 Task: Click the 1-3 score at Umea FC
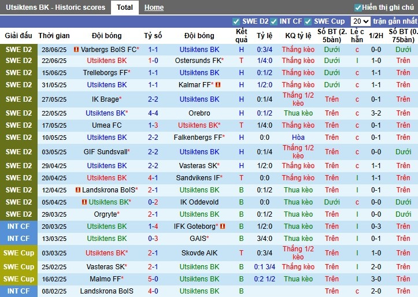point(153,125)
